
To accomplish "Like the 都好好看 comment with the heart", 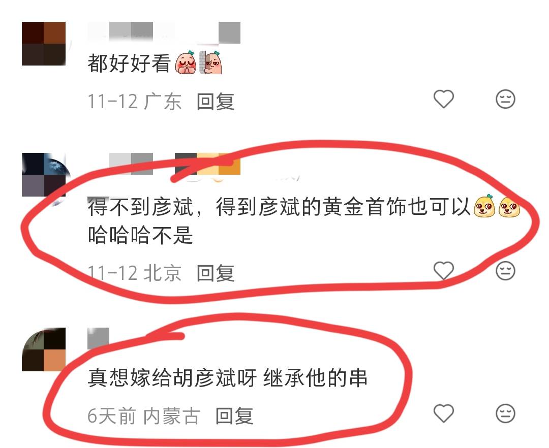I will [x=444, y=99].
